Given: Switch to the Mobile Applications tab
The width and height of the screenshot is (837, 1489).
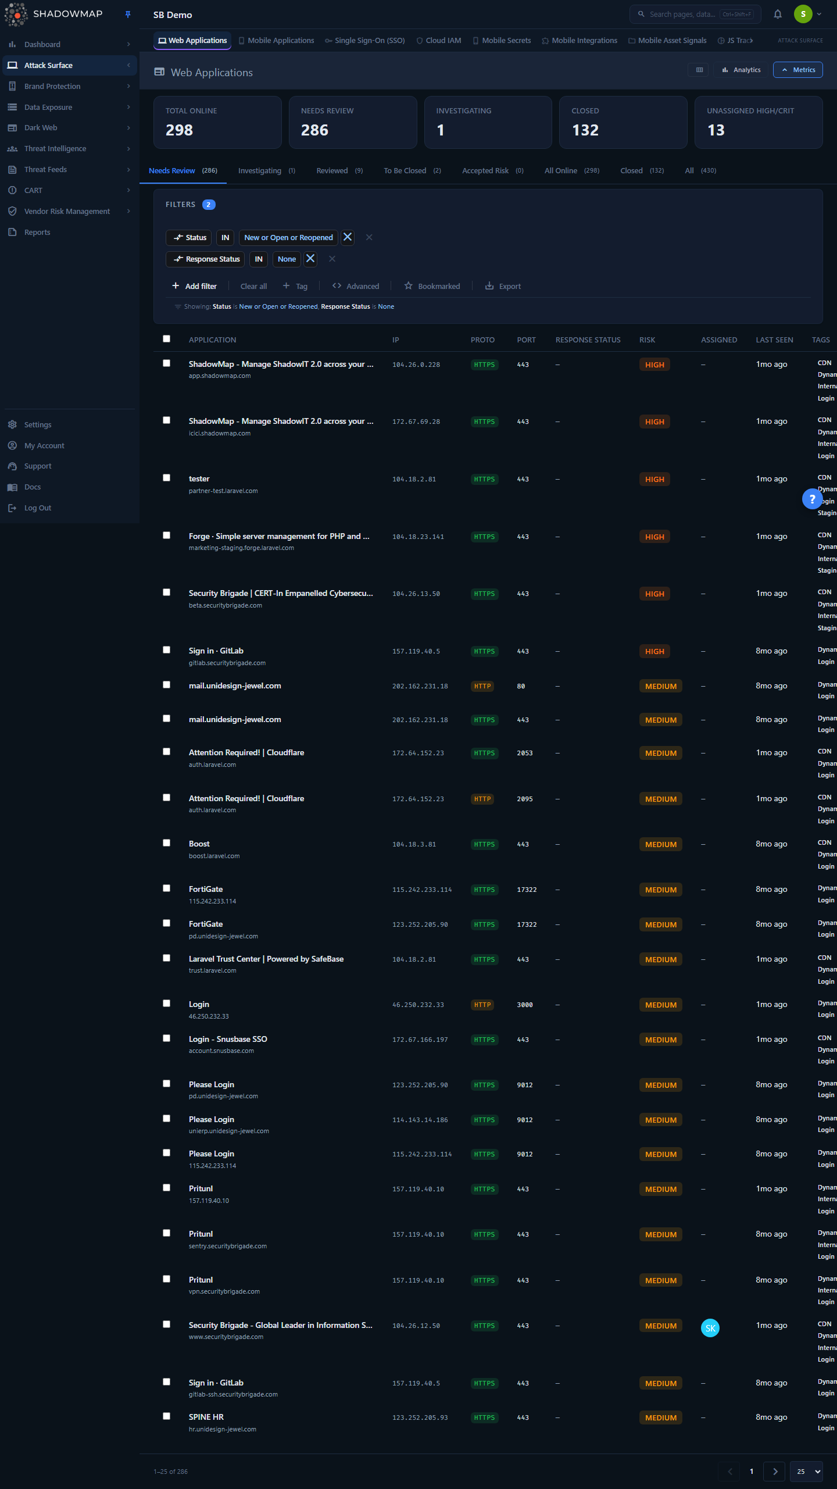Looking at the screenshot, I should pyautogui.click(x=276, y=41).
